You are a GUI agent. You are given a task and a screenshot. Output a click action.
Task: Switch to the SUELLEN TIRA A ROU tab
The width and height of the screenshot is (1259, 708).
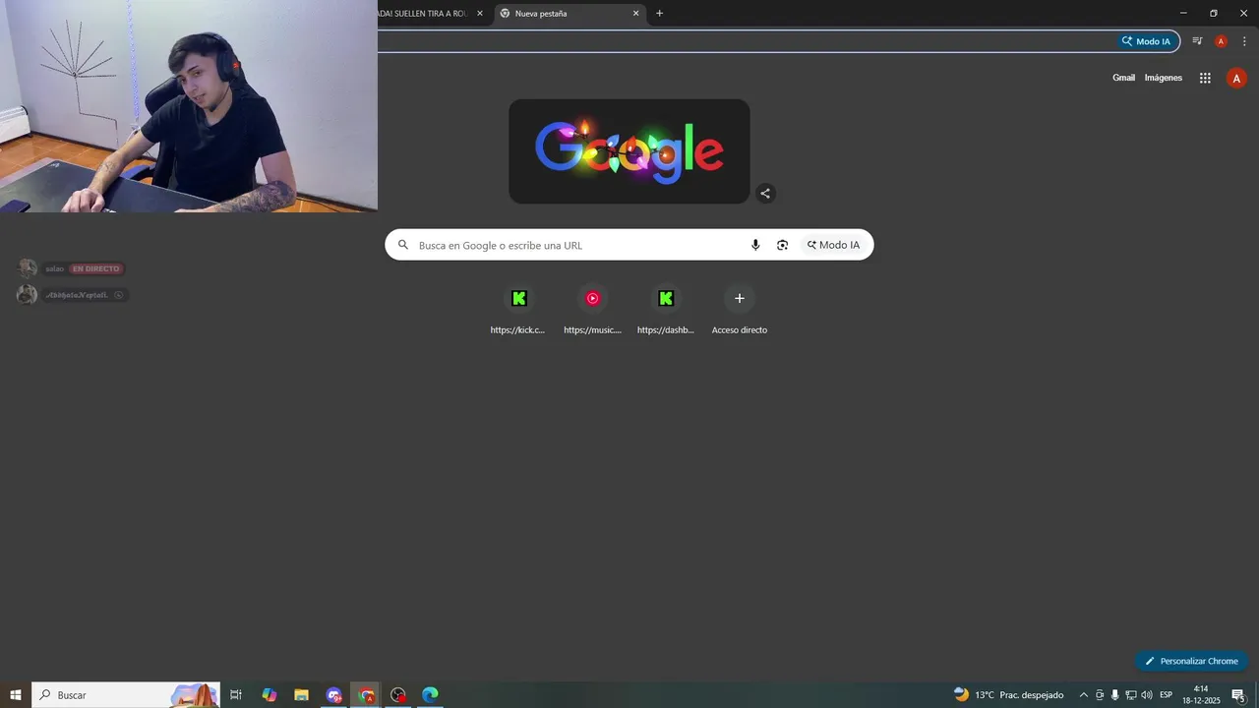point(431,14)
